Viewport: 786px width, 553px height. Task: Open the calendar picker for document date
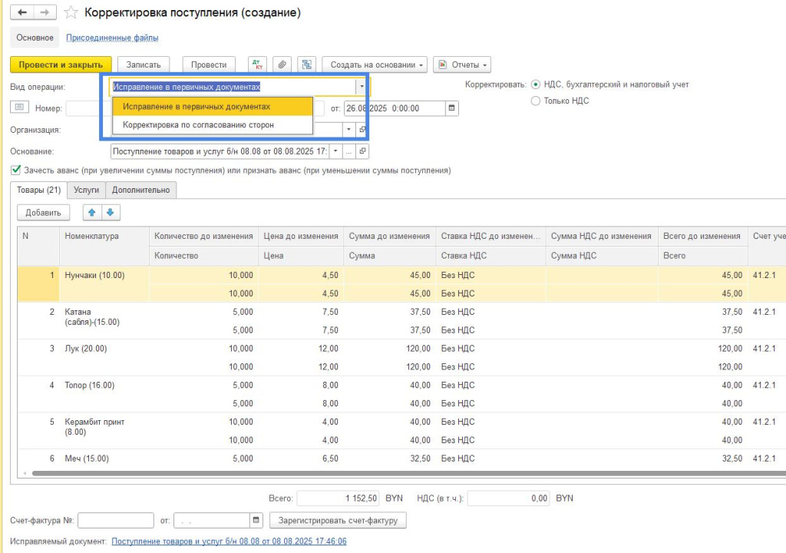(451, 108)
